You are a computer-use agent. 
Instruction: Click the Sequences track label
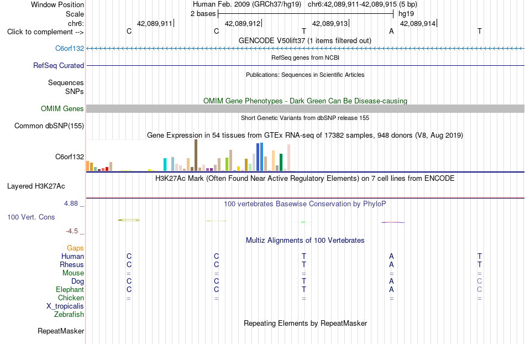pyautogui.click(x=66, y=83)
